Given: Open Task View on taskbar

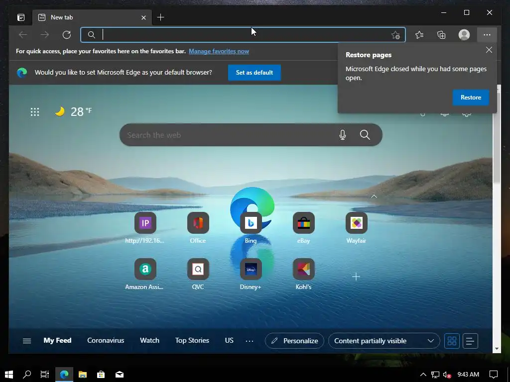Looking at the screenshot, I should click(44, 375).
